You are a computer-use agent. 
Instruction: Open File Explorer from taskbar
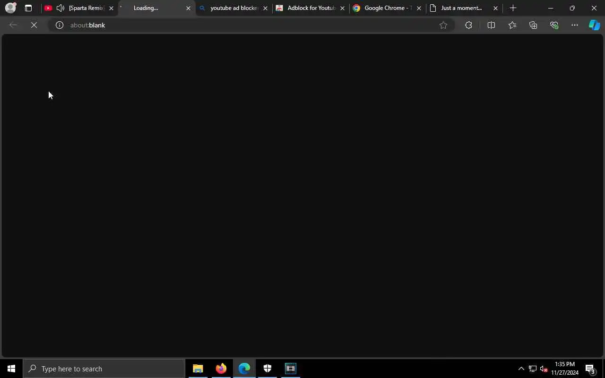(x=198, y=369)
